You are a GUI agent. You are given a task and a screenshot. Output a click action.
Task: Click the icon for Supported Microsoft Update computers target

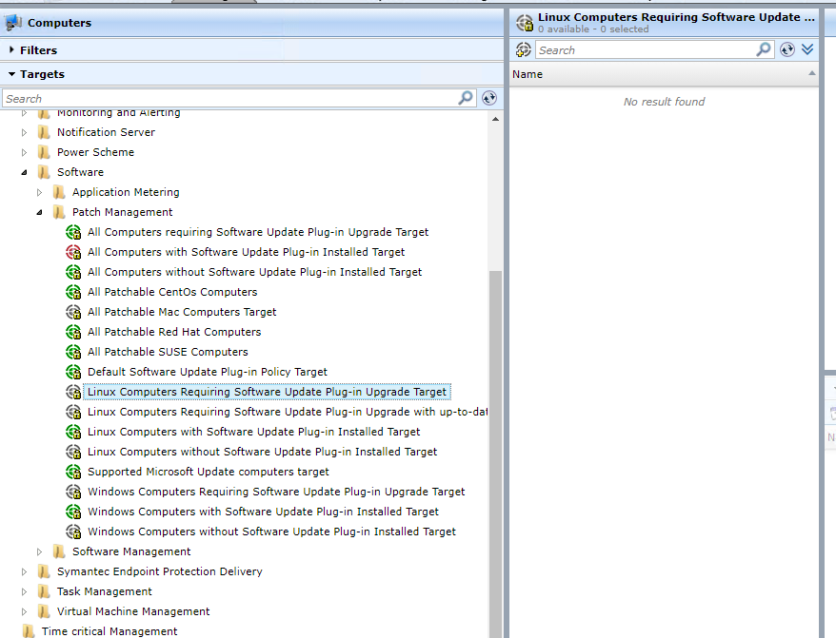click(x=73, y=472)
